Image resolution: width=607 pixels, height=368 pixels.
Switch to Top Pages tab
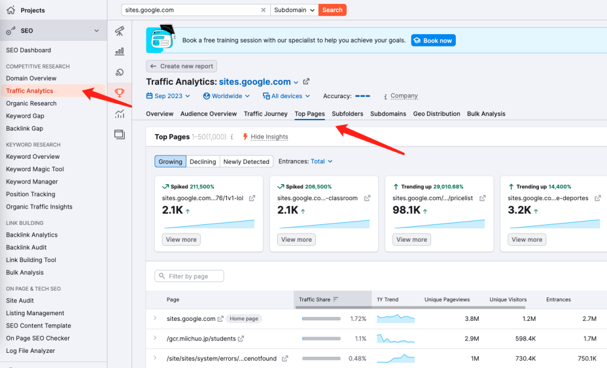click(x=310, y=114)
